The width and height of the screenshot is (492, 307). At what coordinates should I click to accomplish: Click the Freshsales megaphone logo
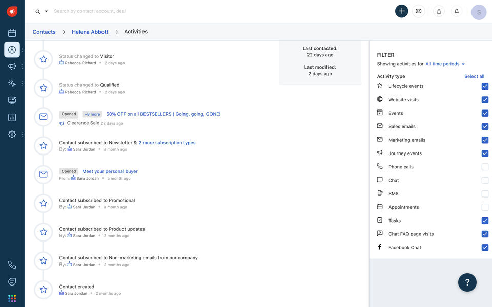tap(12, 12)
